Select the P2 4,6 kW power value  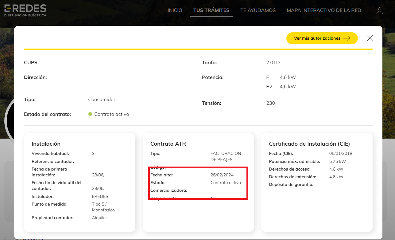click(x=281, y=87)
